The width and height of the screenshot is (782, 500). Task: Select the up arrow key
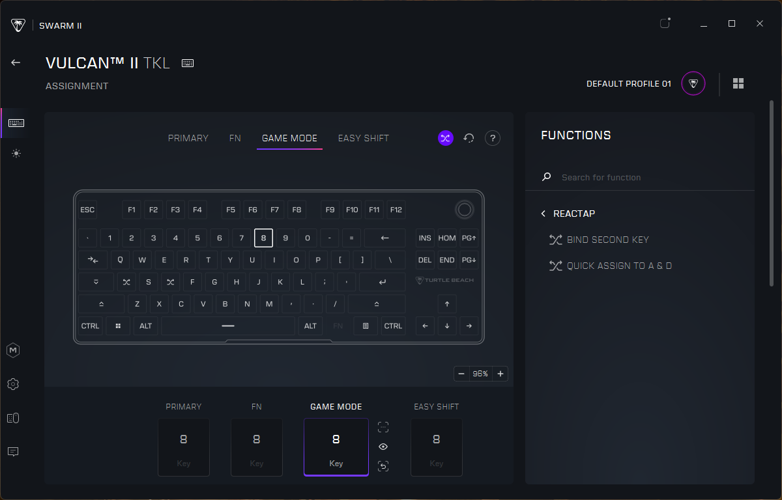click(447, 304)
